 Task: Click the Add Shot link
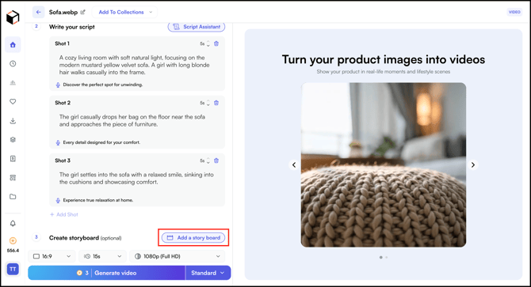pyautogui.click(x=64, y=214)
